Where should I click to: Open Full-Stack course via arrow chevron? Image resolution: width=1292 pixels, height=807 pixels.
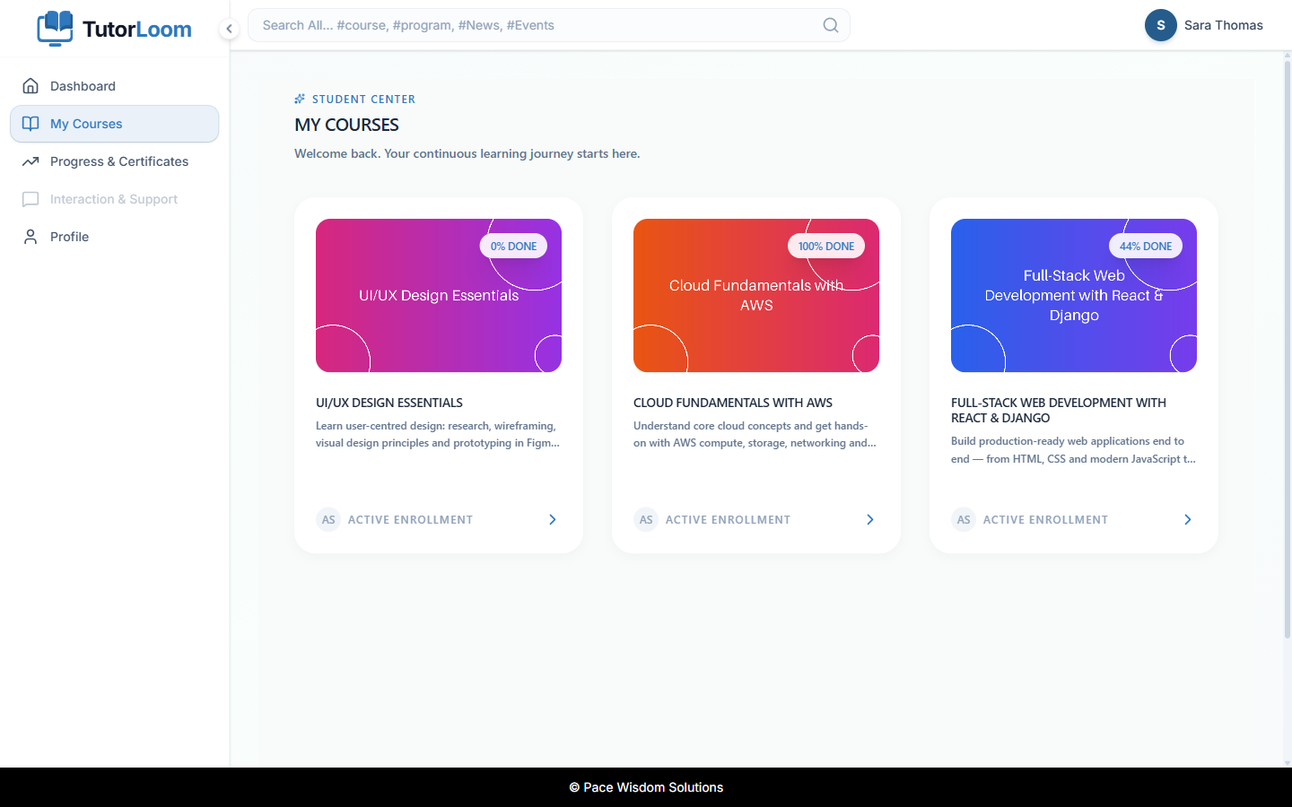click(x=1188, y=520)
